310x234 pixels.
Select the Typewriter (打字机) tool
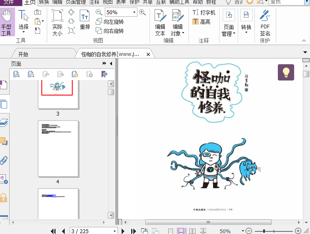[204, 13]
